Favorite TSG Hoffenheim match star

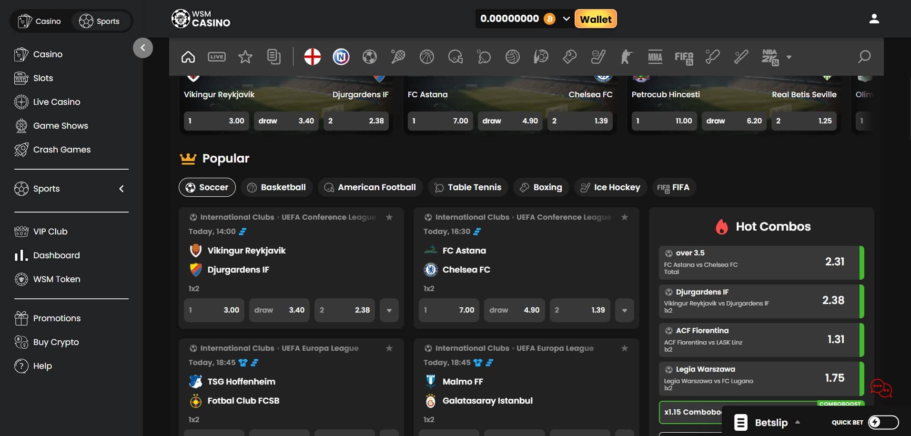click(389, 348)
